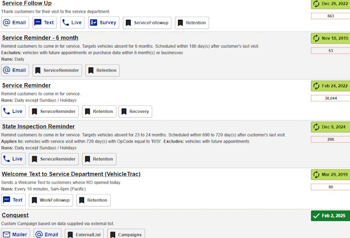Click the 30,044 count field
Viewport: 350px width, 238px height.
pos(330,98)
